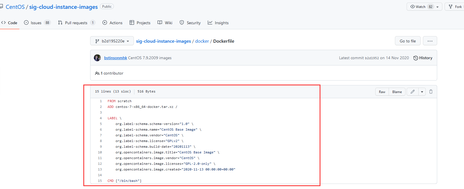The image size is (464, 189).
Task: Delete the file using trash icon
Action: coord(431,92)
